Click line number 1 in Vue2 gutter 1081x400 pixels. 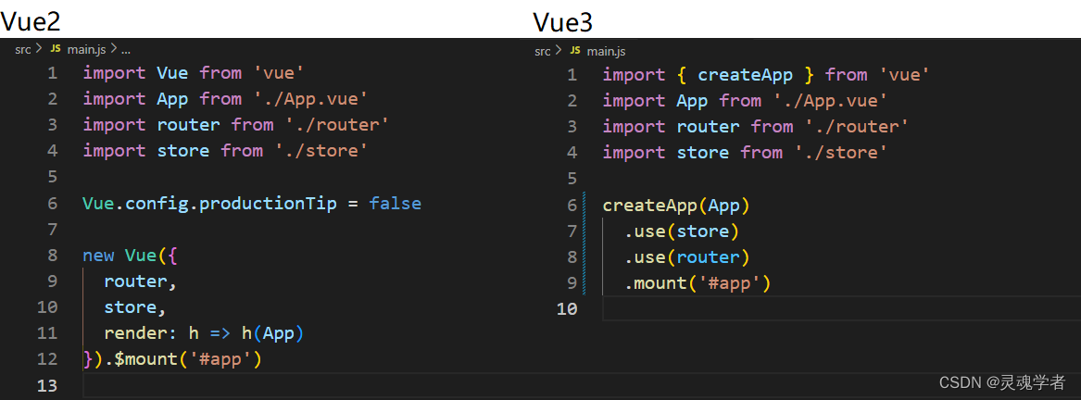[53, 73]
